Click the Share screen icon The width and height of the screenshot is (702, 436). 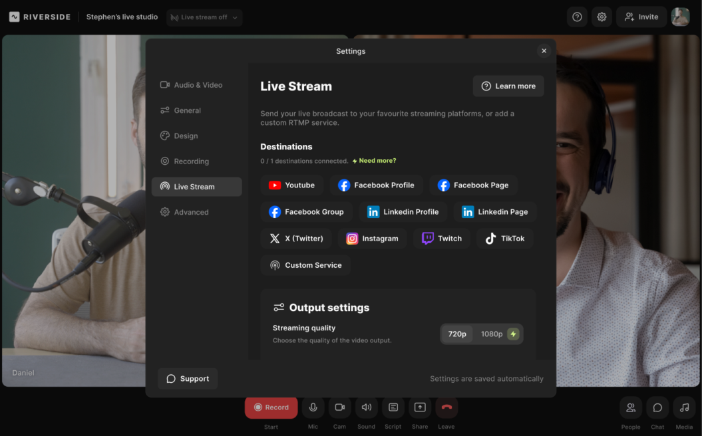click(420, 407)
